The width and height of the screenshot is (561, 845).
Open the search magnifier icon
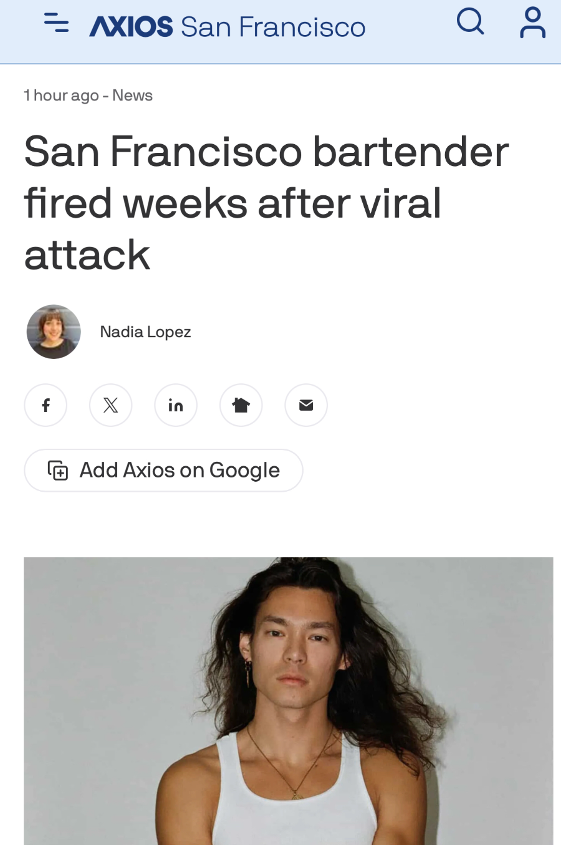471,22
